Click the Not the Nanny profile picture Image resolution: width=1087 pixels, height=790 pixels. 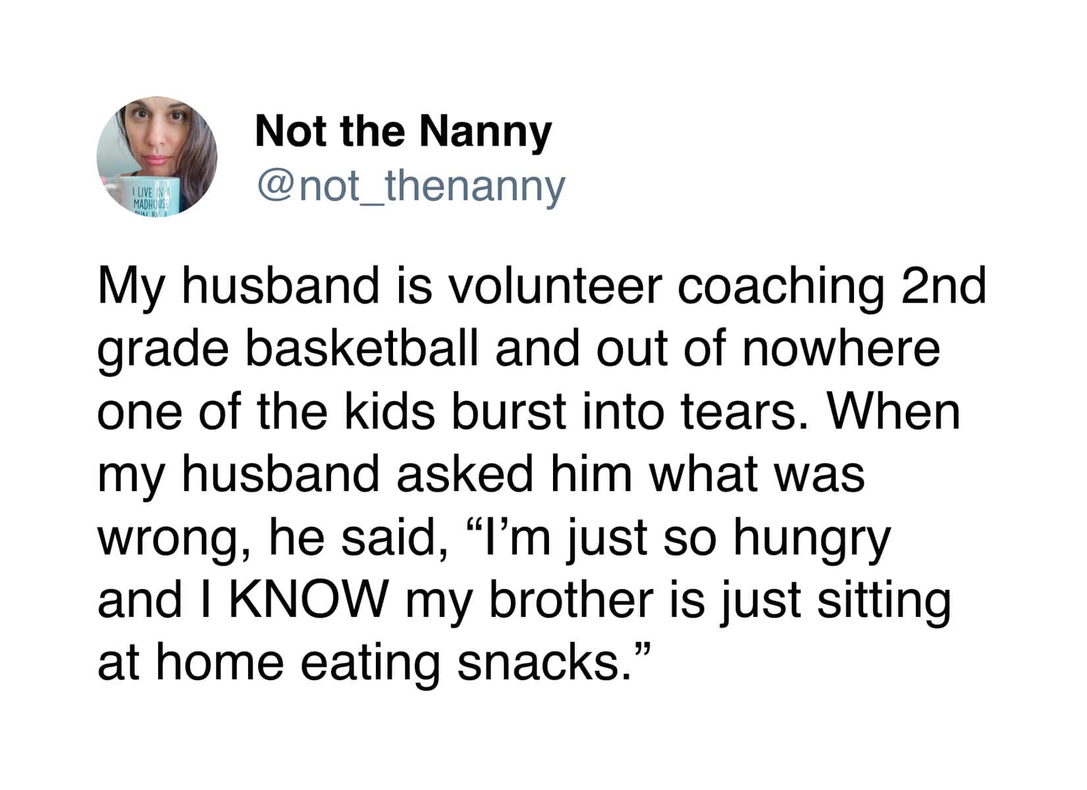[x=157, y=156]
